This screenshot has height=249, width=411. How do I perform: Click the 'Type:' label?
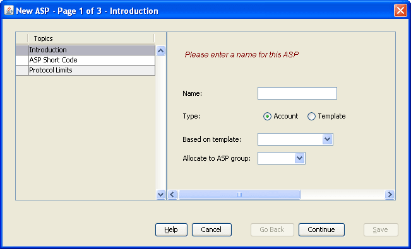coord(191,116)
